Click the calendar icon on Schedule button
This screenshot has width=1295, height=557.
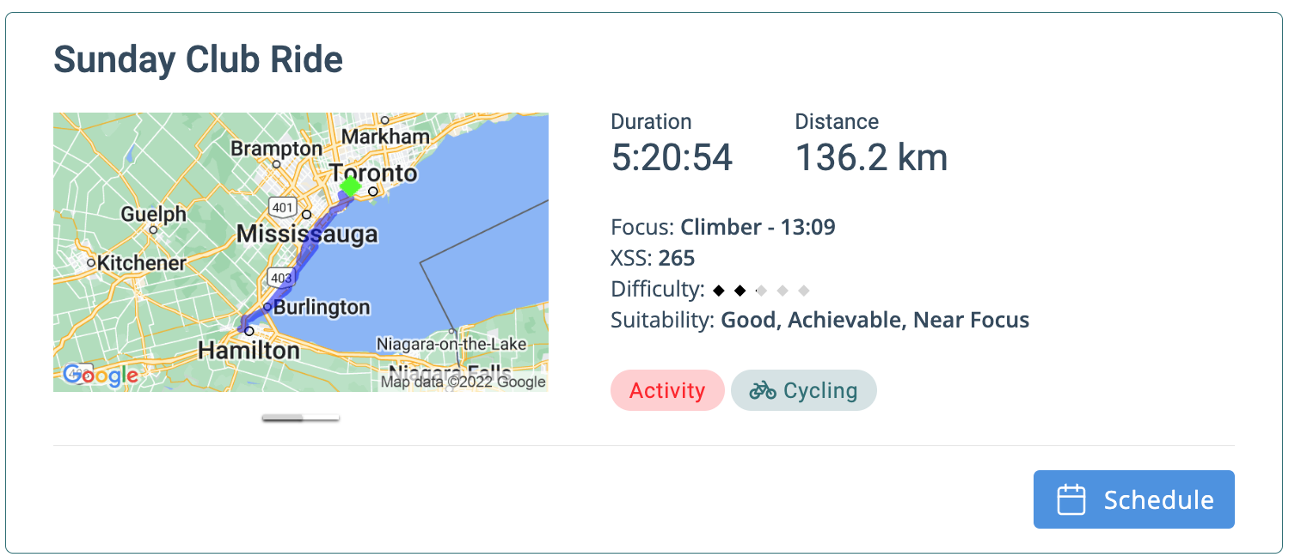1071,500
